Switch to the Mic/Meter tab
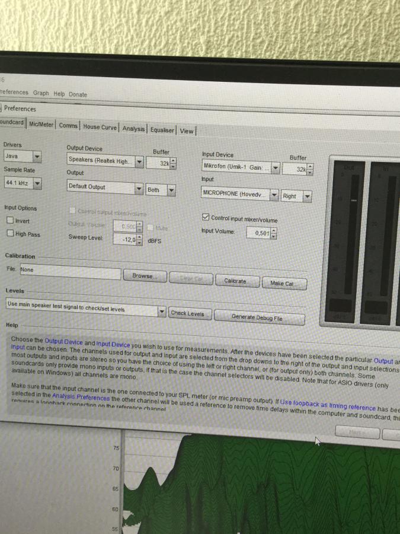Screen dimensions: 400x534 pos(41,125)
